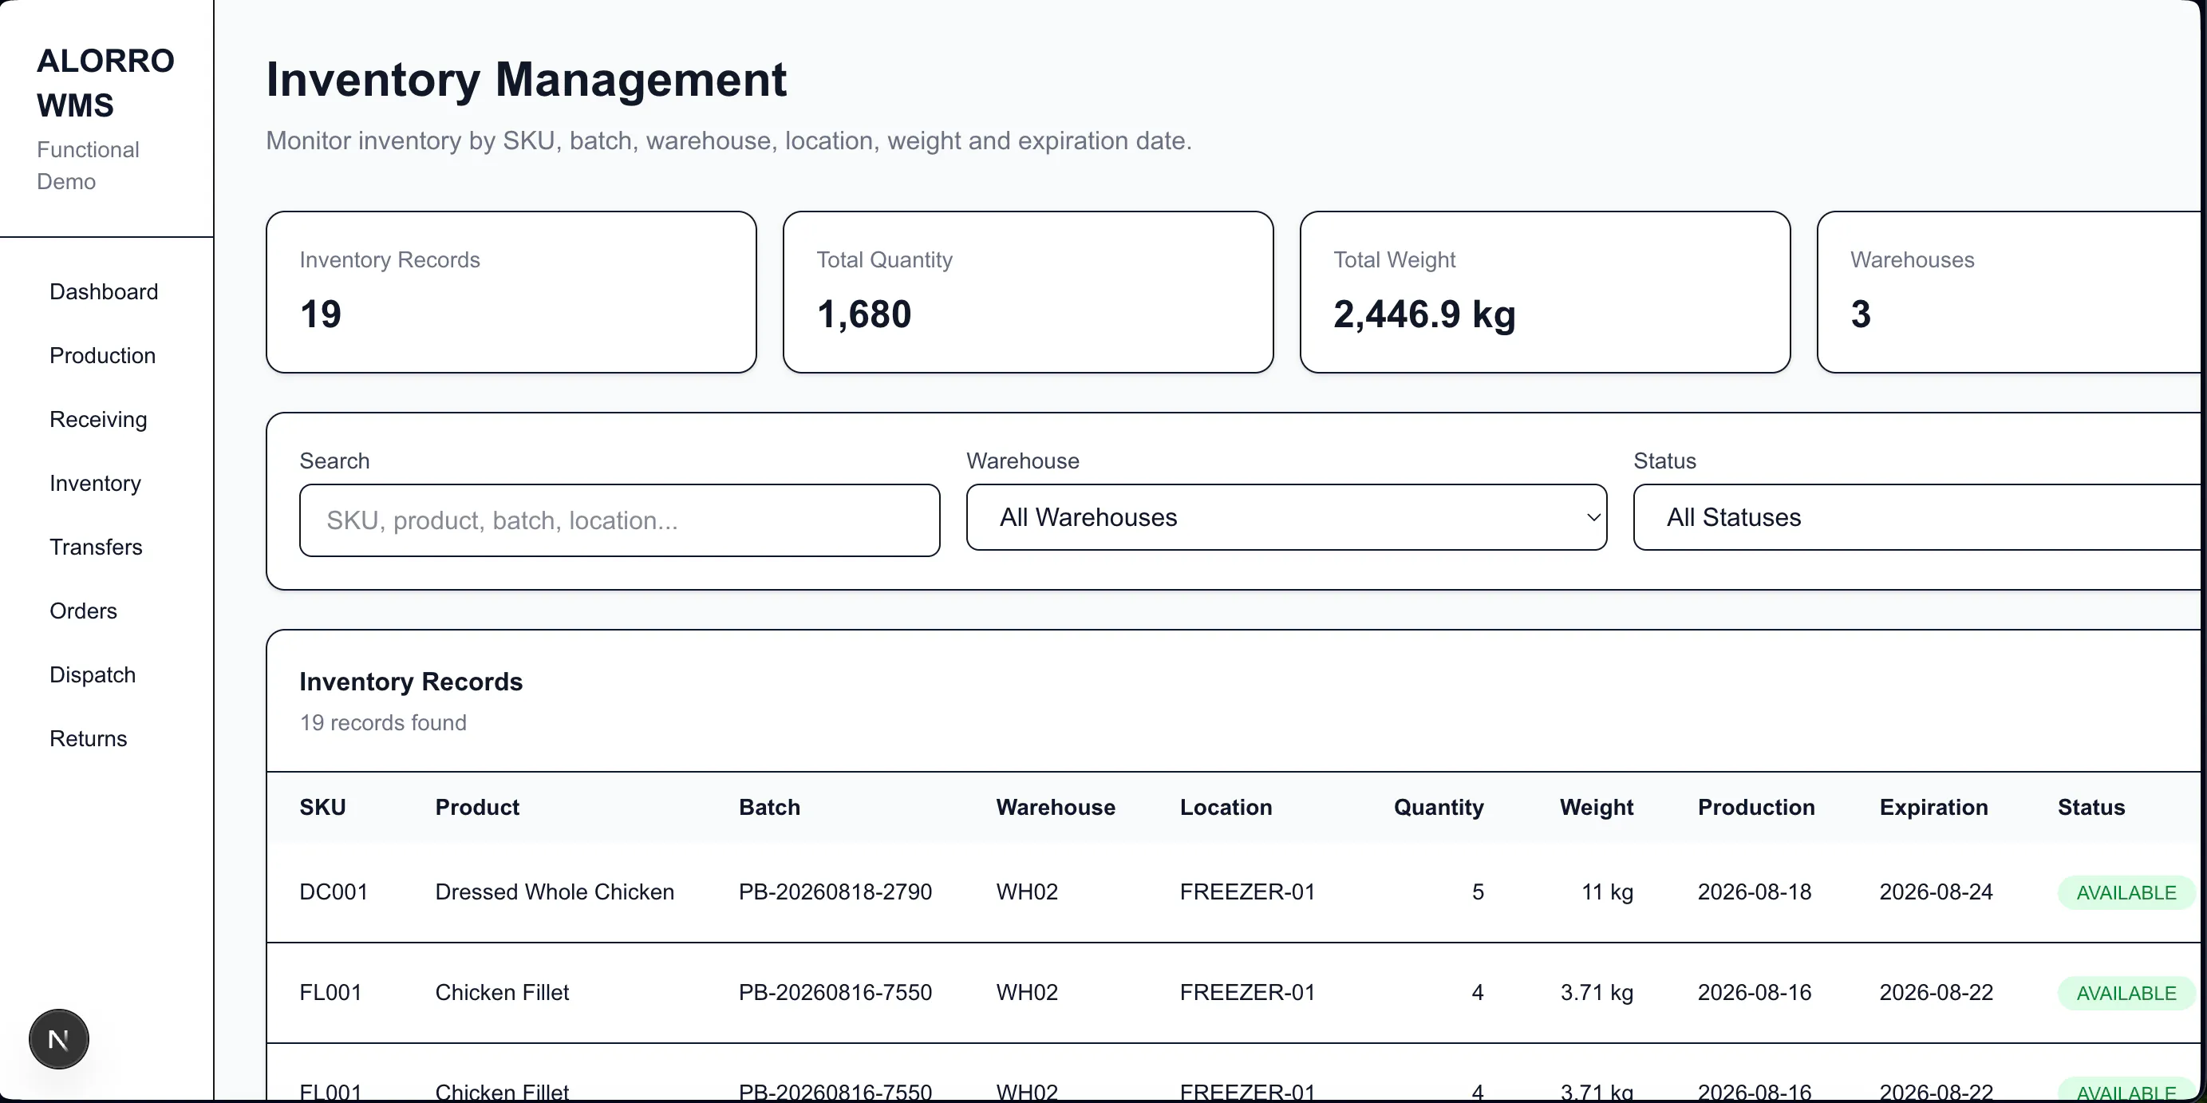Click the Production column header in table
The height and width of the screenshot is (1103, 2207).
(x=1756, y=808)
